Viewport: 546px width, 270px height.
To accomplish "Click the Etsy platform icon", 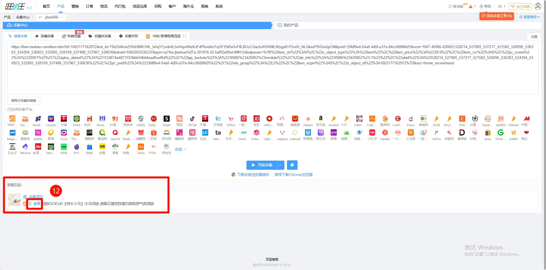I will pyautogui.click(x=462, y=119).
